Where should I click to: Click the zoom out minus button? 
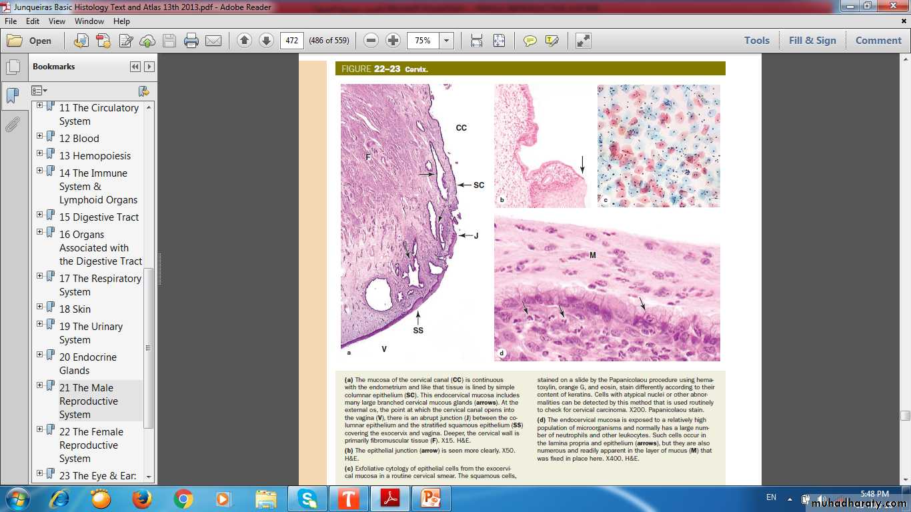[x=371, y=41]
